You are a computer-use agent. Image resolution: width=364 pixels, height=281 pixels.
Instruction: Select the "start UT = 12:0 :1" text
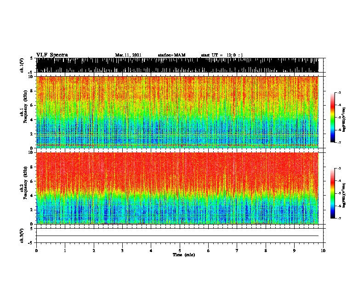point(222,55)
